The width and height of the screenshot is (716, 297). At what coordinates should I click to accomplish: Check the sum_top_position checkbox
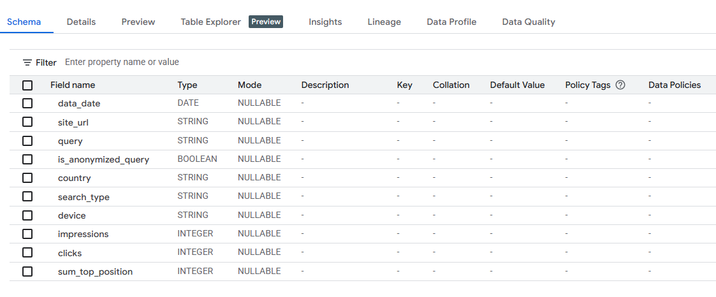(x=27, y=272)
